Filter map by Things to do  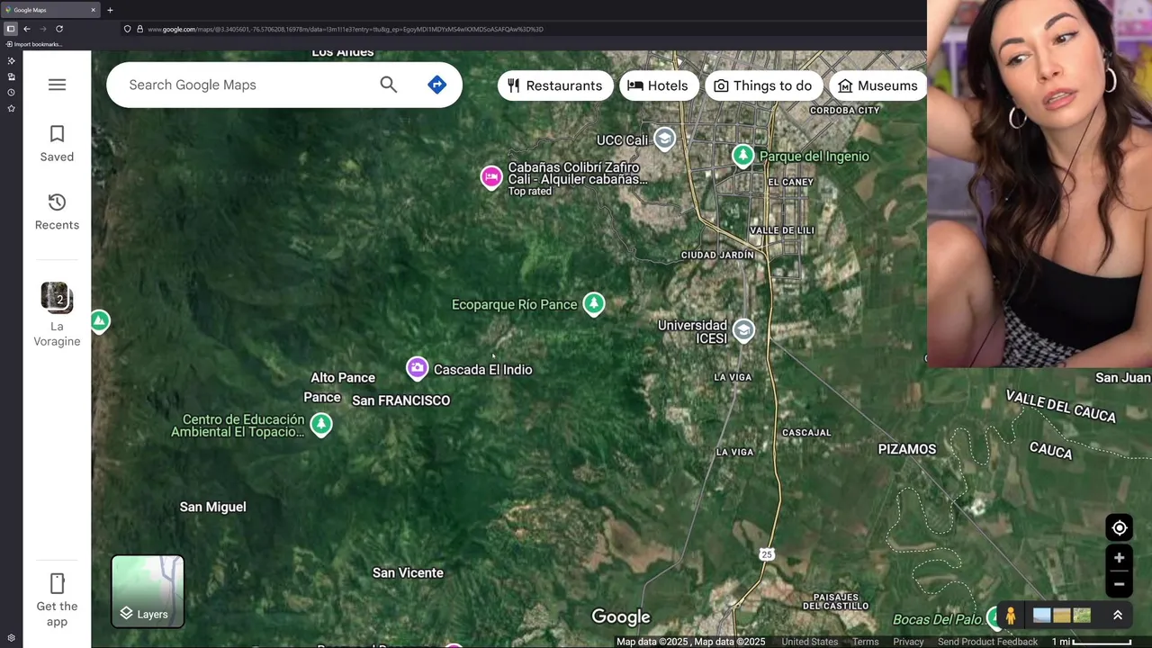point(763,85)
